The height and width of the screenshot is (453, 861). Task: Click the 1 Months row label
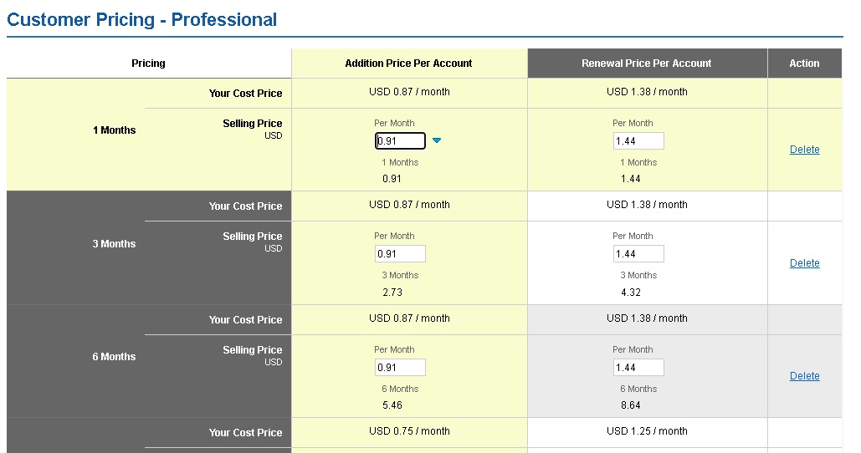114,130
